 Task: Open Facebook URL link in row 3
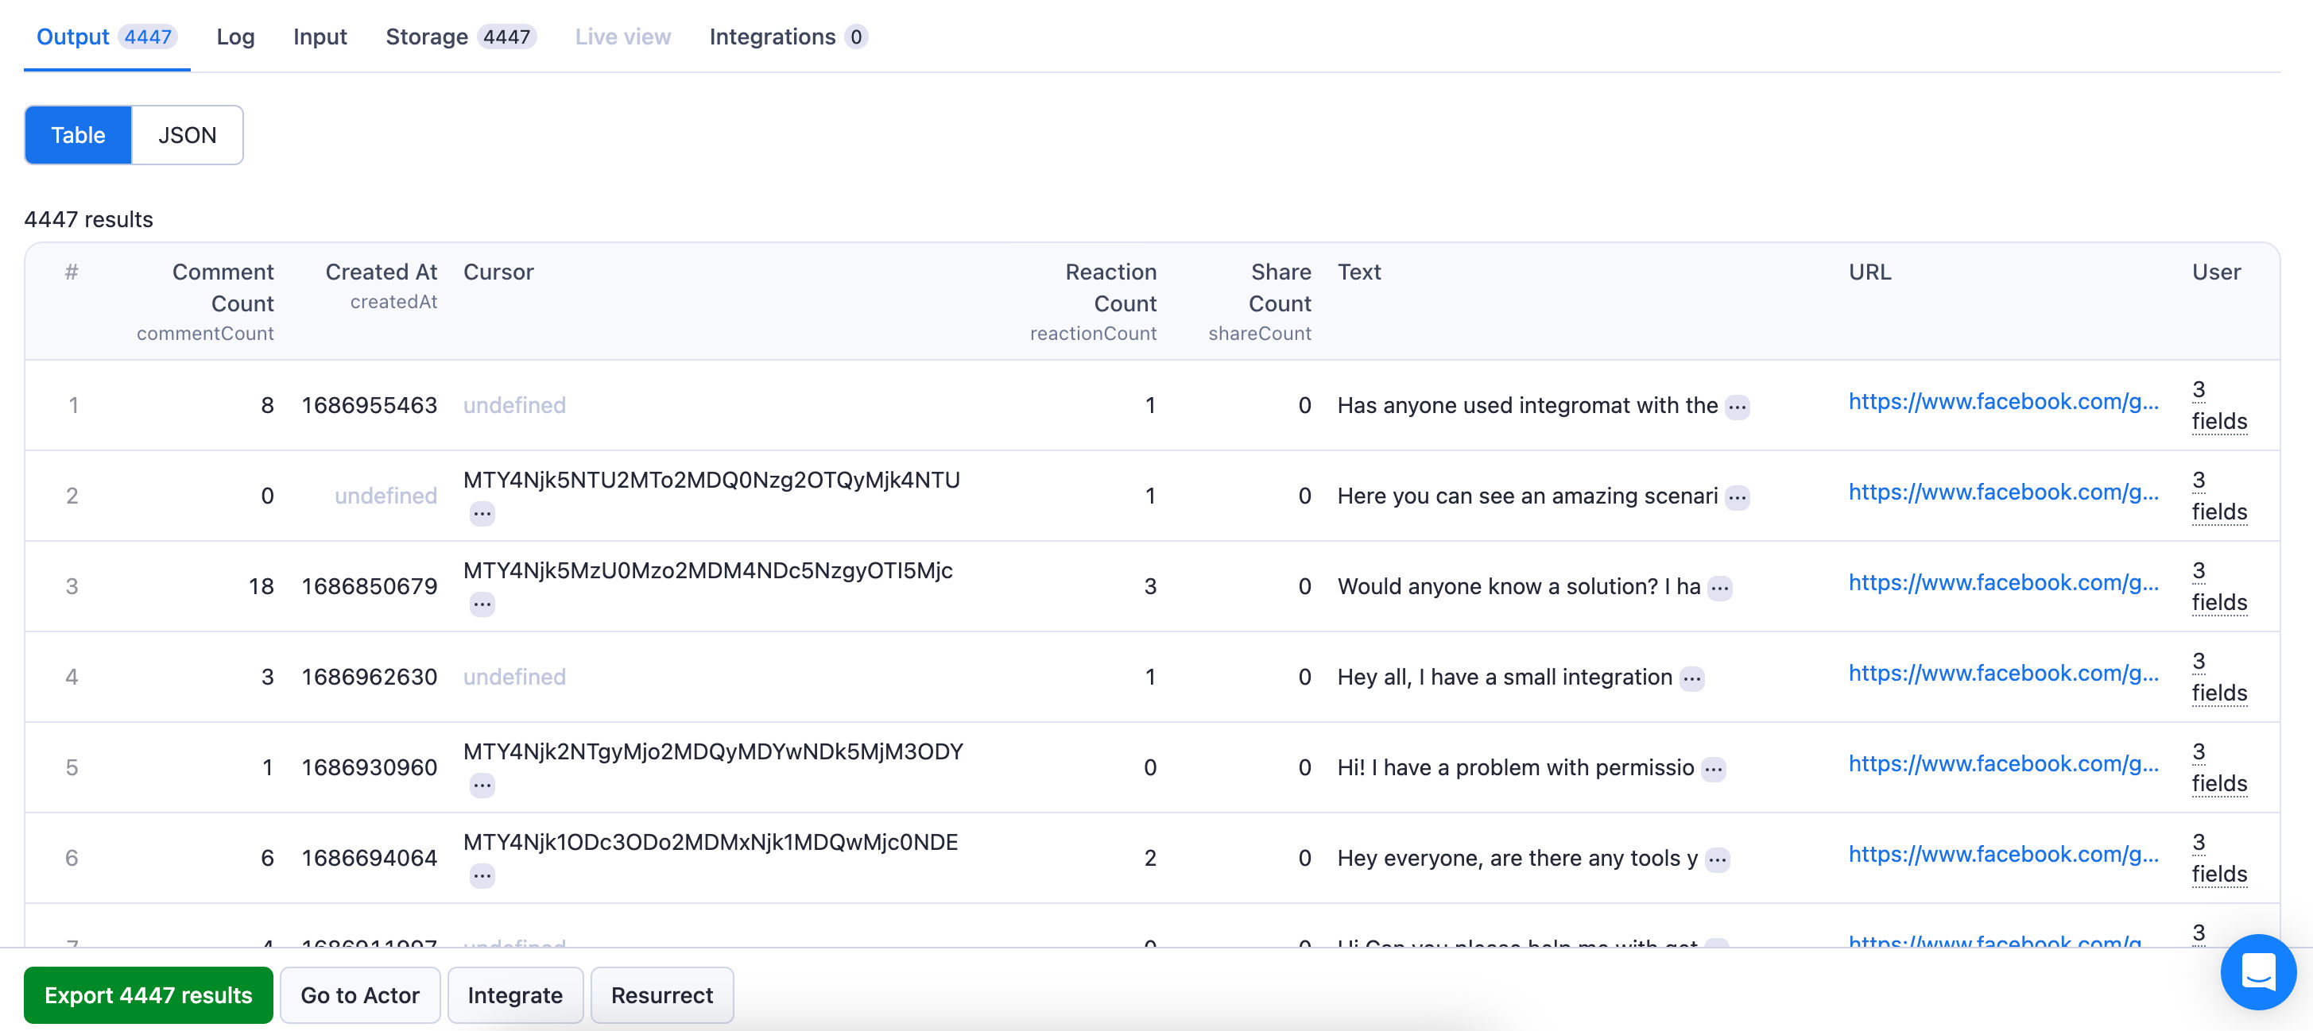click(2003, 582)
